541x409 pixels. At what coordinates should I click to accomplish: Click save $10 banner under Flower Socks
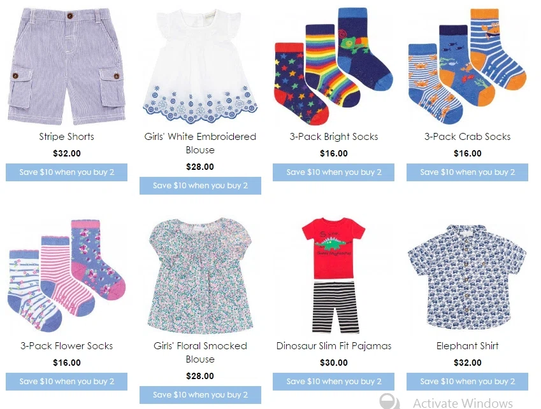[x=67, y=382]
